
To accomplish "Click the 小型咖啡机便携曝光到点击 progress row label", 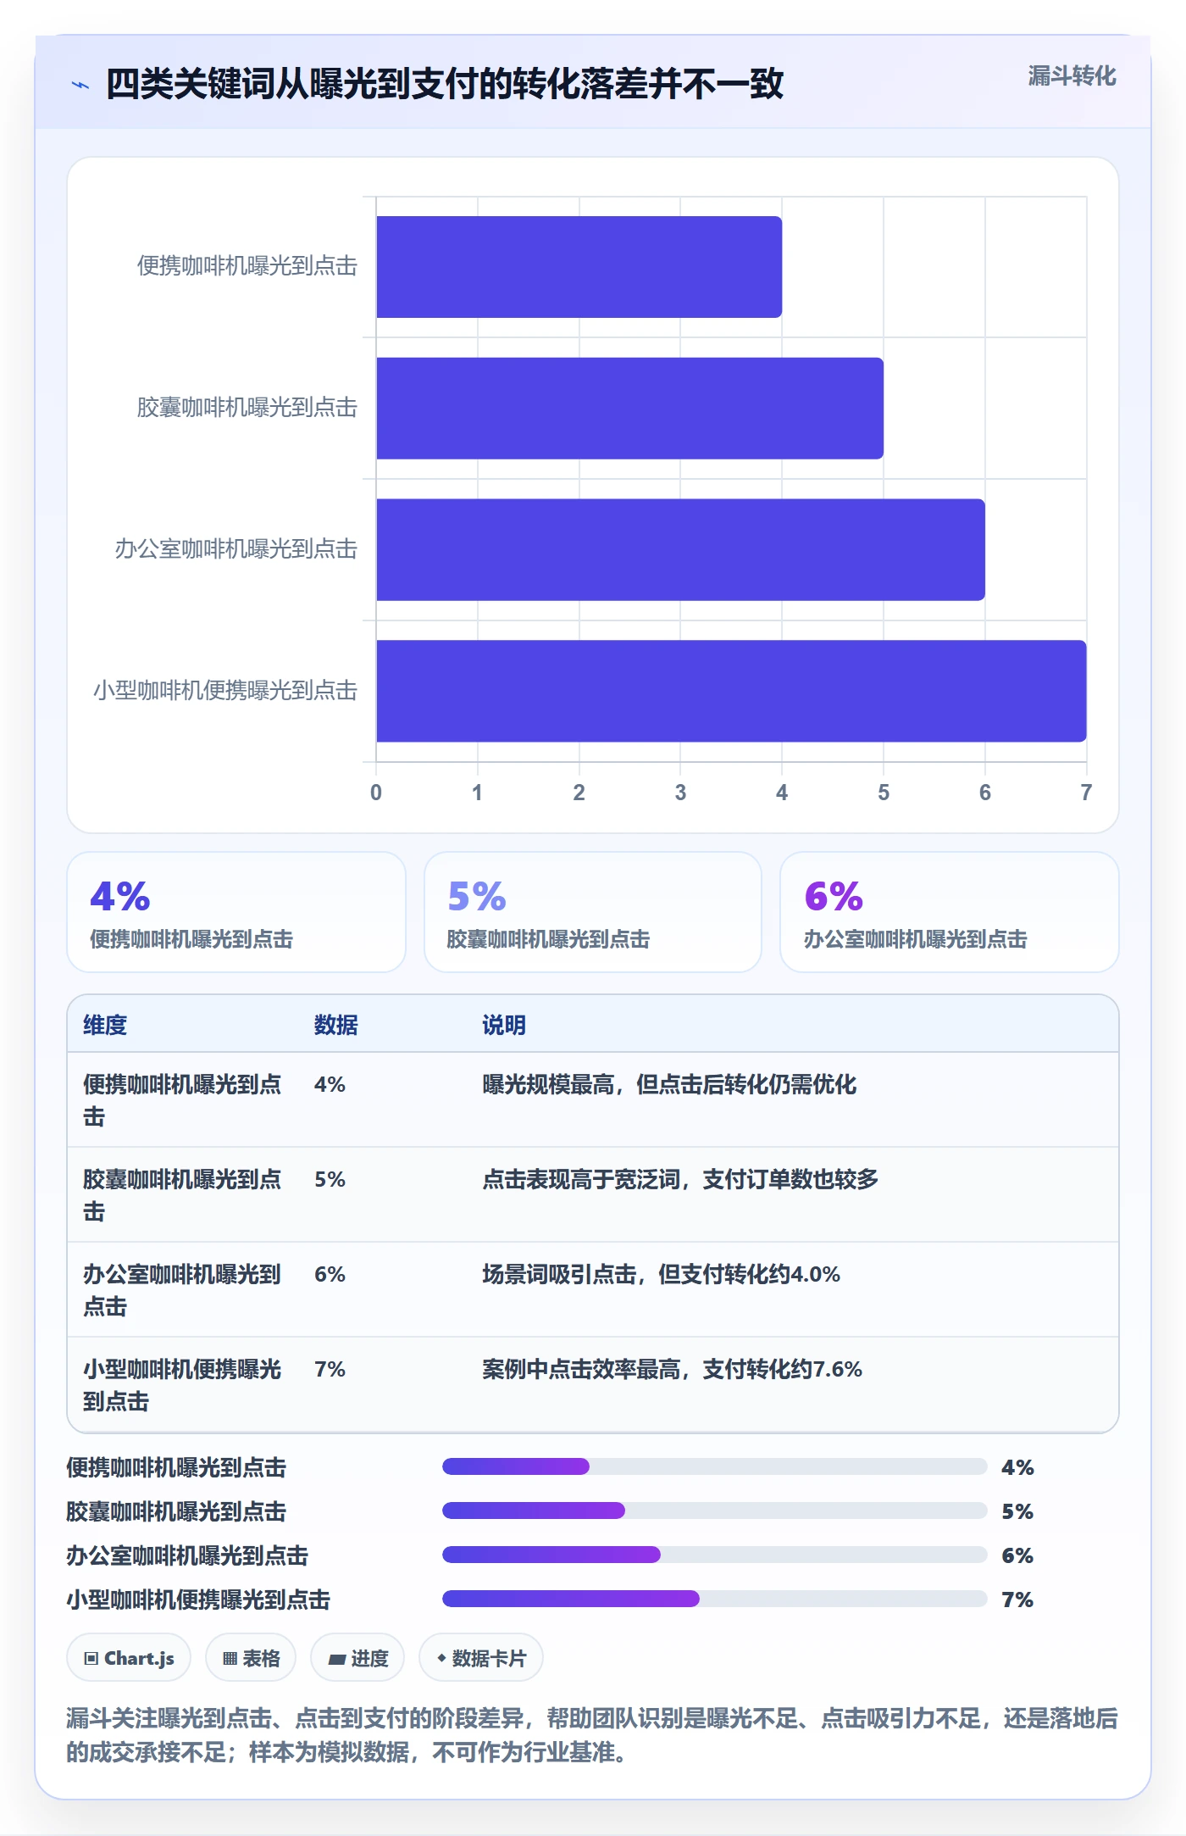I will (x=198, y=1600).
